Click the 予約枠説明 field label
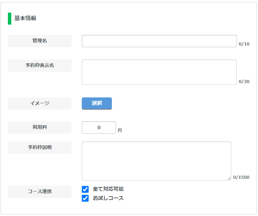Screen dimensions: 258x216 (x=40, y=148)
